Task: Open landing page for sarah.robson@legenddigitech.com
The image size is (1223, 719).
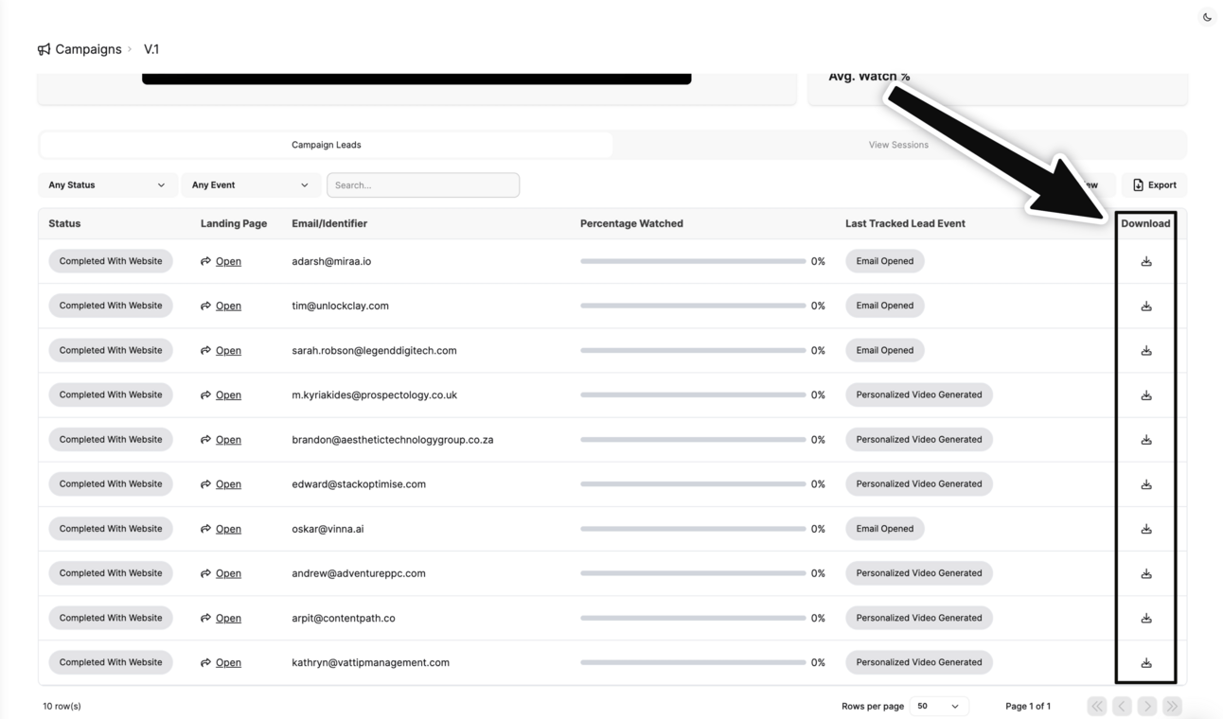Action: pos(221,350)
